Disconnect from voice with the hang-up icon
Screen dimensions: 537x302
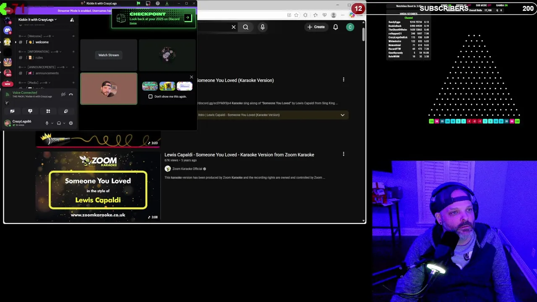pyautogui.click(x=71, y=94)
